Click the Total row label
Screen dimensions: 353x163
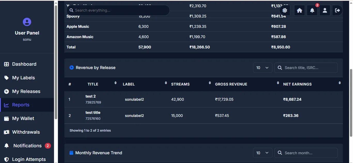click(x=71, y=47)
